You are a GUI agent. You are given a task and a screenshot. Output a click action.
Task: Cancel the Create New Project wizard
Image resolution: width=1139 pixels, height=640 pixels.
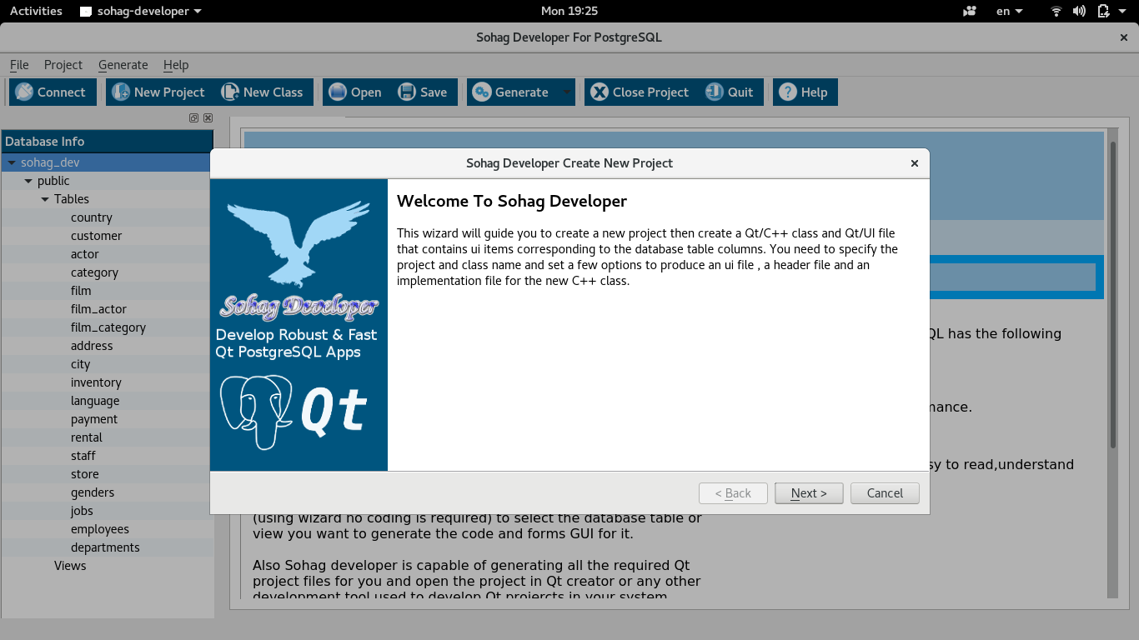(885, 493)
